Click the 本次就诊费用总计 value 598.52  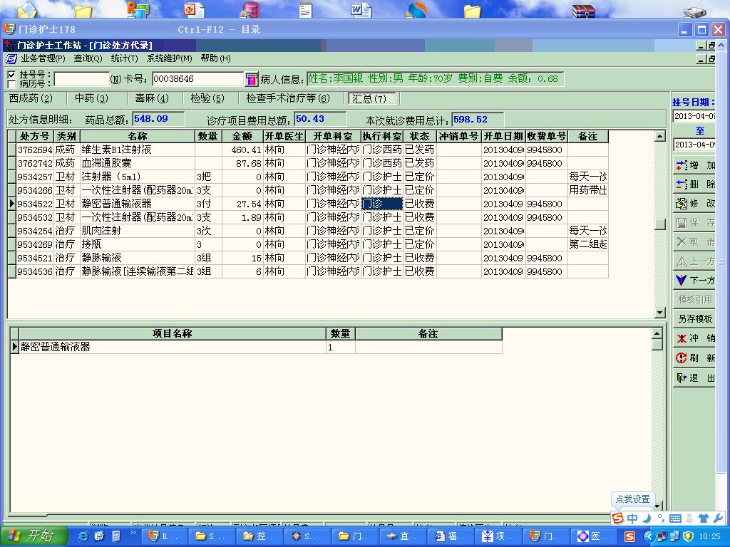[477, 120]
